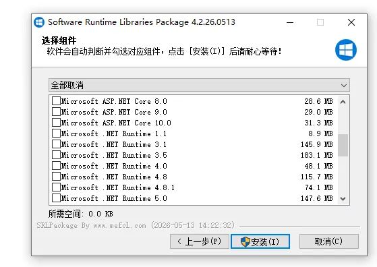Screen dimensions: 377x267
Task: Select the .NET Runtime 4.8 checkbox
Action: tap(56, 177)
